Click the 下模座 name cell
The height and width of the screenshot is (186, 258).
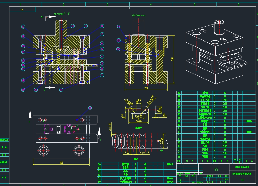point(205,157)
